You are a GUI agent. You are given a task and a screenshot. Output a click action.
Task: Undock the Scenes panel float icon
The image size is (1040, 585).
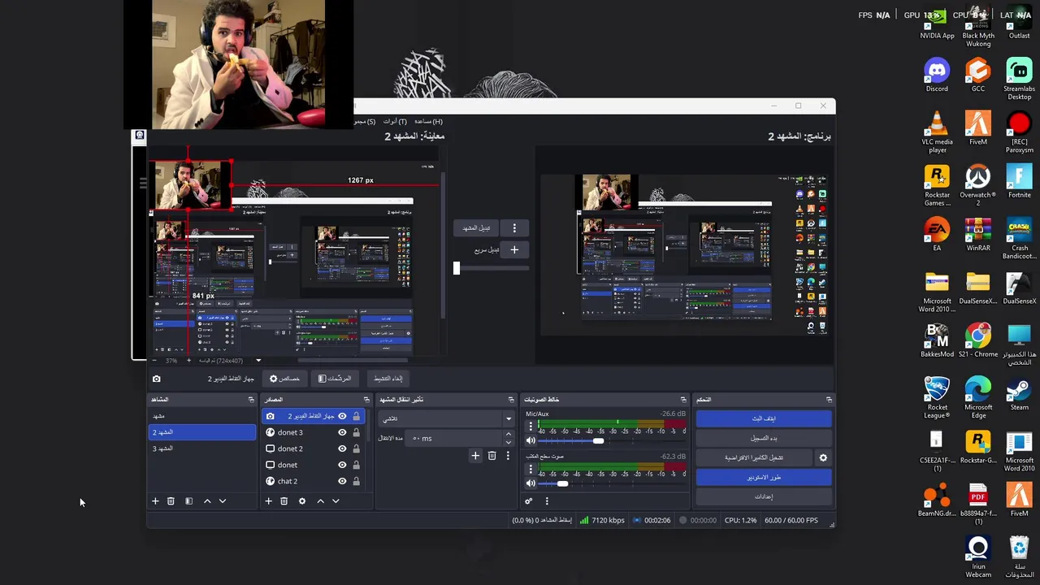tap(251, 400)
